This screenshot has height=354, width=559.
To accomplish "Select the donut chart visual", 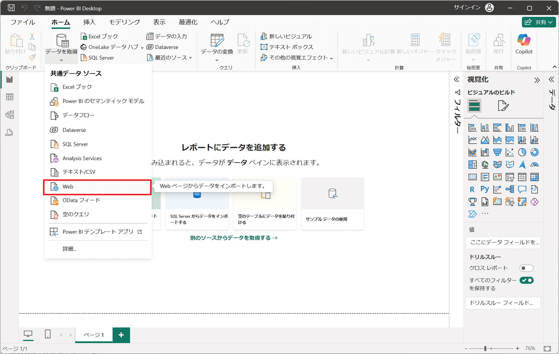I will [x=534, y=152].
